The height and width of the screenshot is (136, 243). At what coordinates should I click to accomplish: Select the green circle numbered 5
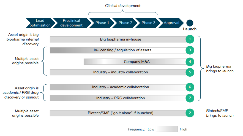pyautogui.click(x=190, y=72)
